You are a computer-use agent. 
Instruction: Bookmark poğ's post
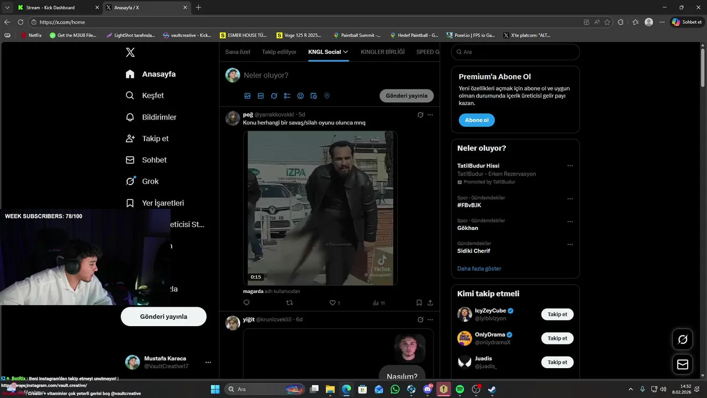coord(419,303)
